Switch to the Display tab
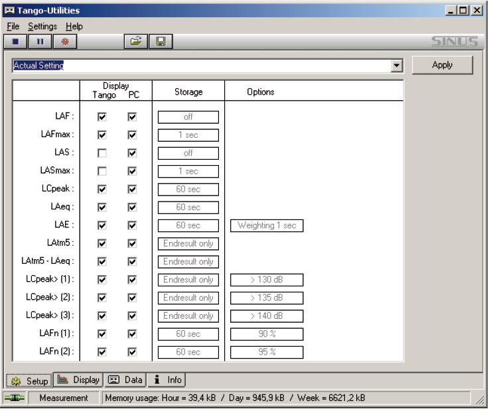Viewport: 489px width, 409px height. click(80, 380)
